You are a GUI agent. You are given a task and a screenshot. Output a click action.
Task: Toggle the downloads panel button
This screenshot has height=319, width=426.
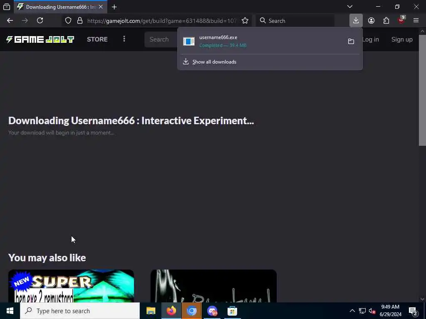[x=356, y=20]
